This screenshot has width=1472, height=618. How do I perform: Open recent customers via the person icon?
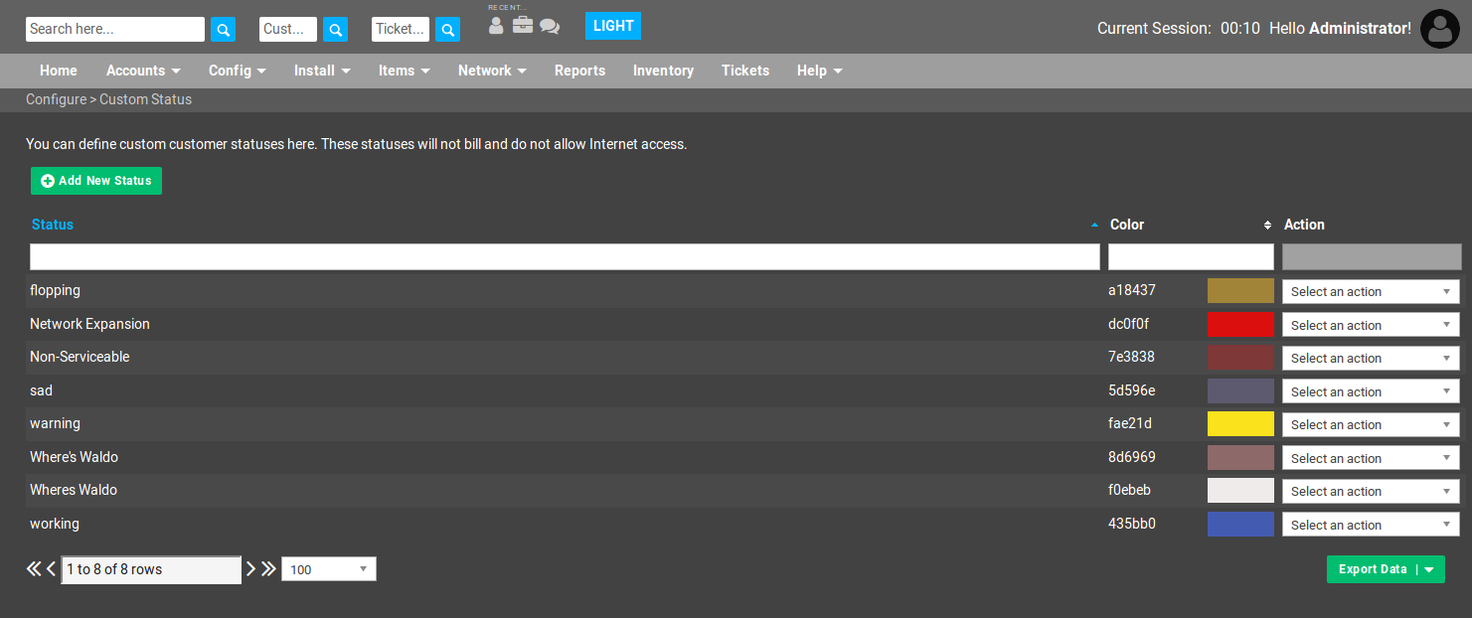[496, 26]
